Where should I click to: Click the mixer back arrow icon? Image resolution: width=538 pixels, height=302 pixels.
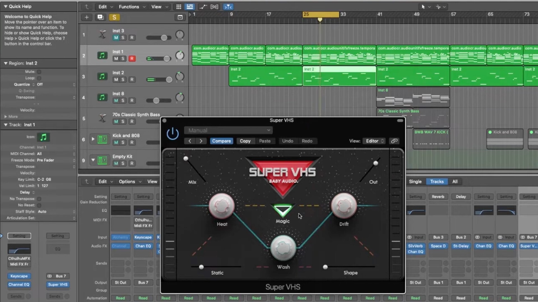[87, 181]
